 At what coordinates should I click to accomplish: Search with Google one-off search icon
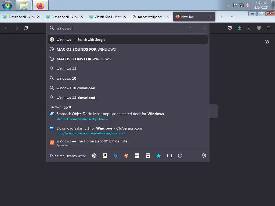pyautogui.click(x=94, y=156)
